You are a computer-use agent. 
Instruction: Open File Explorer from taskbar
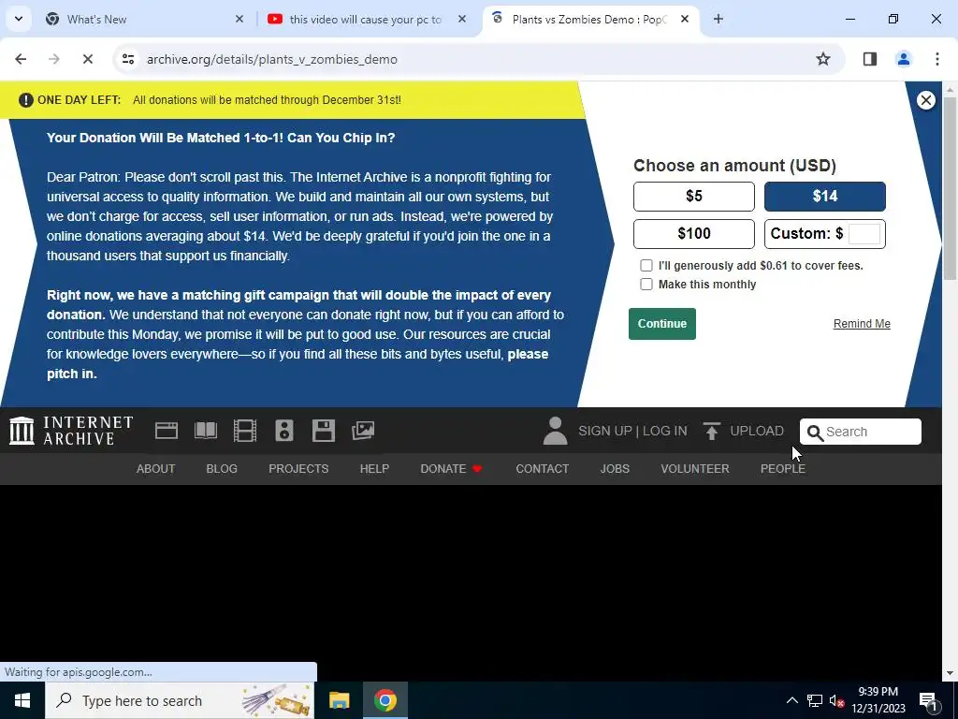339,700
